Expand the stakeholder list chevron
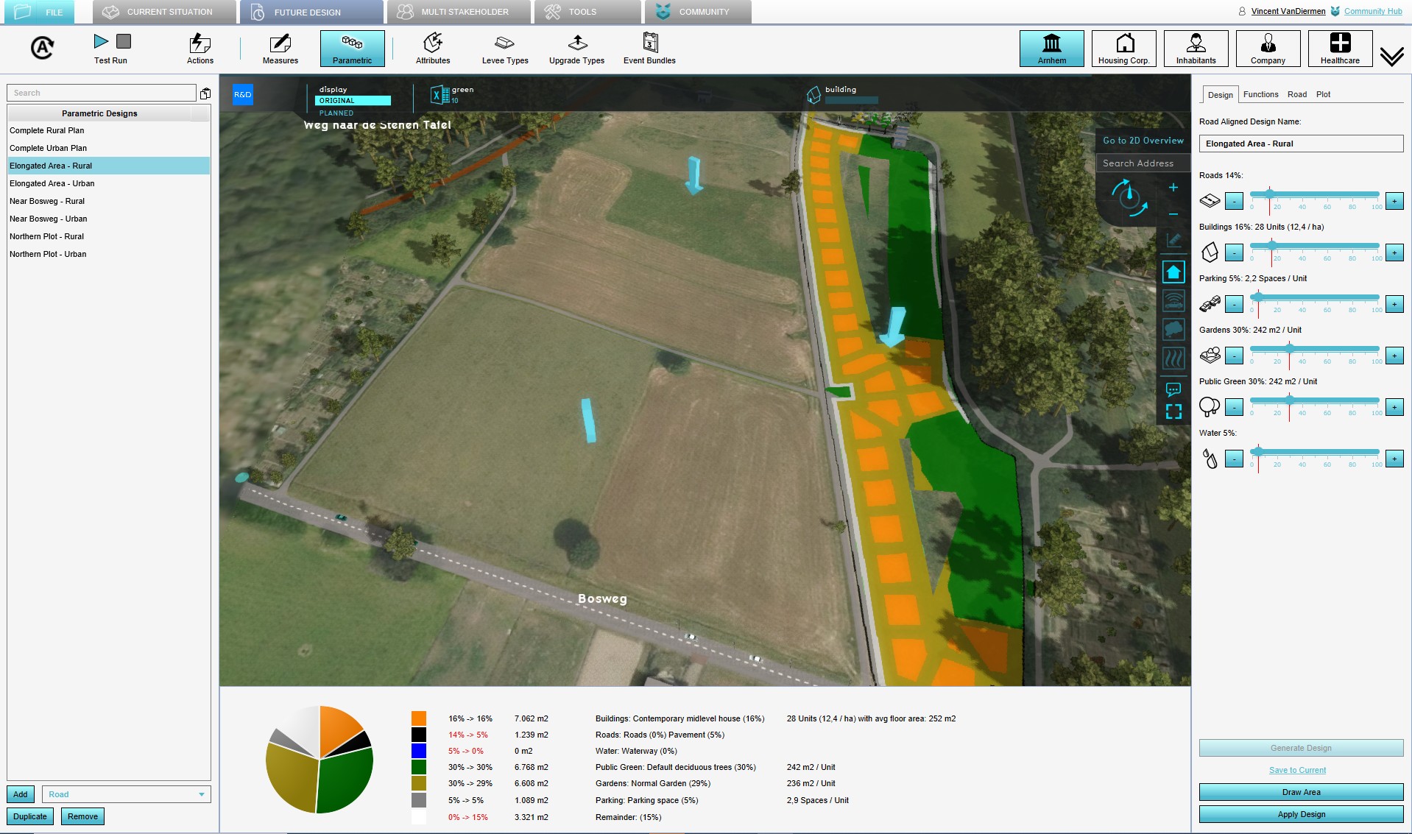Viewport: 1412px width, 834px height. [x=1391, y=57]
